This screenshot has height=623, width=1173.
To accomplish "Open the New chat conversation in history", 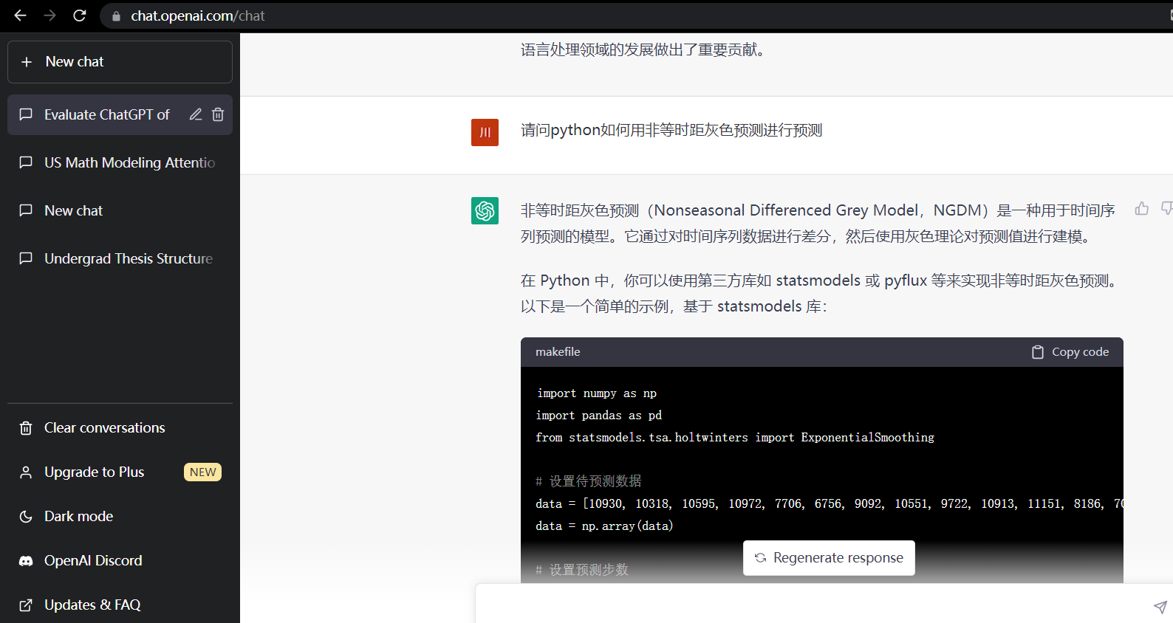I will [120, 210].
